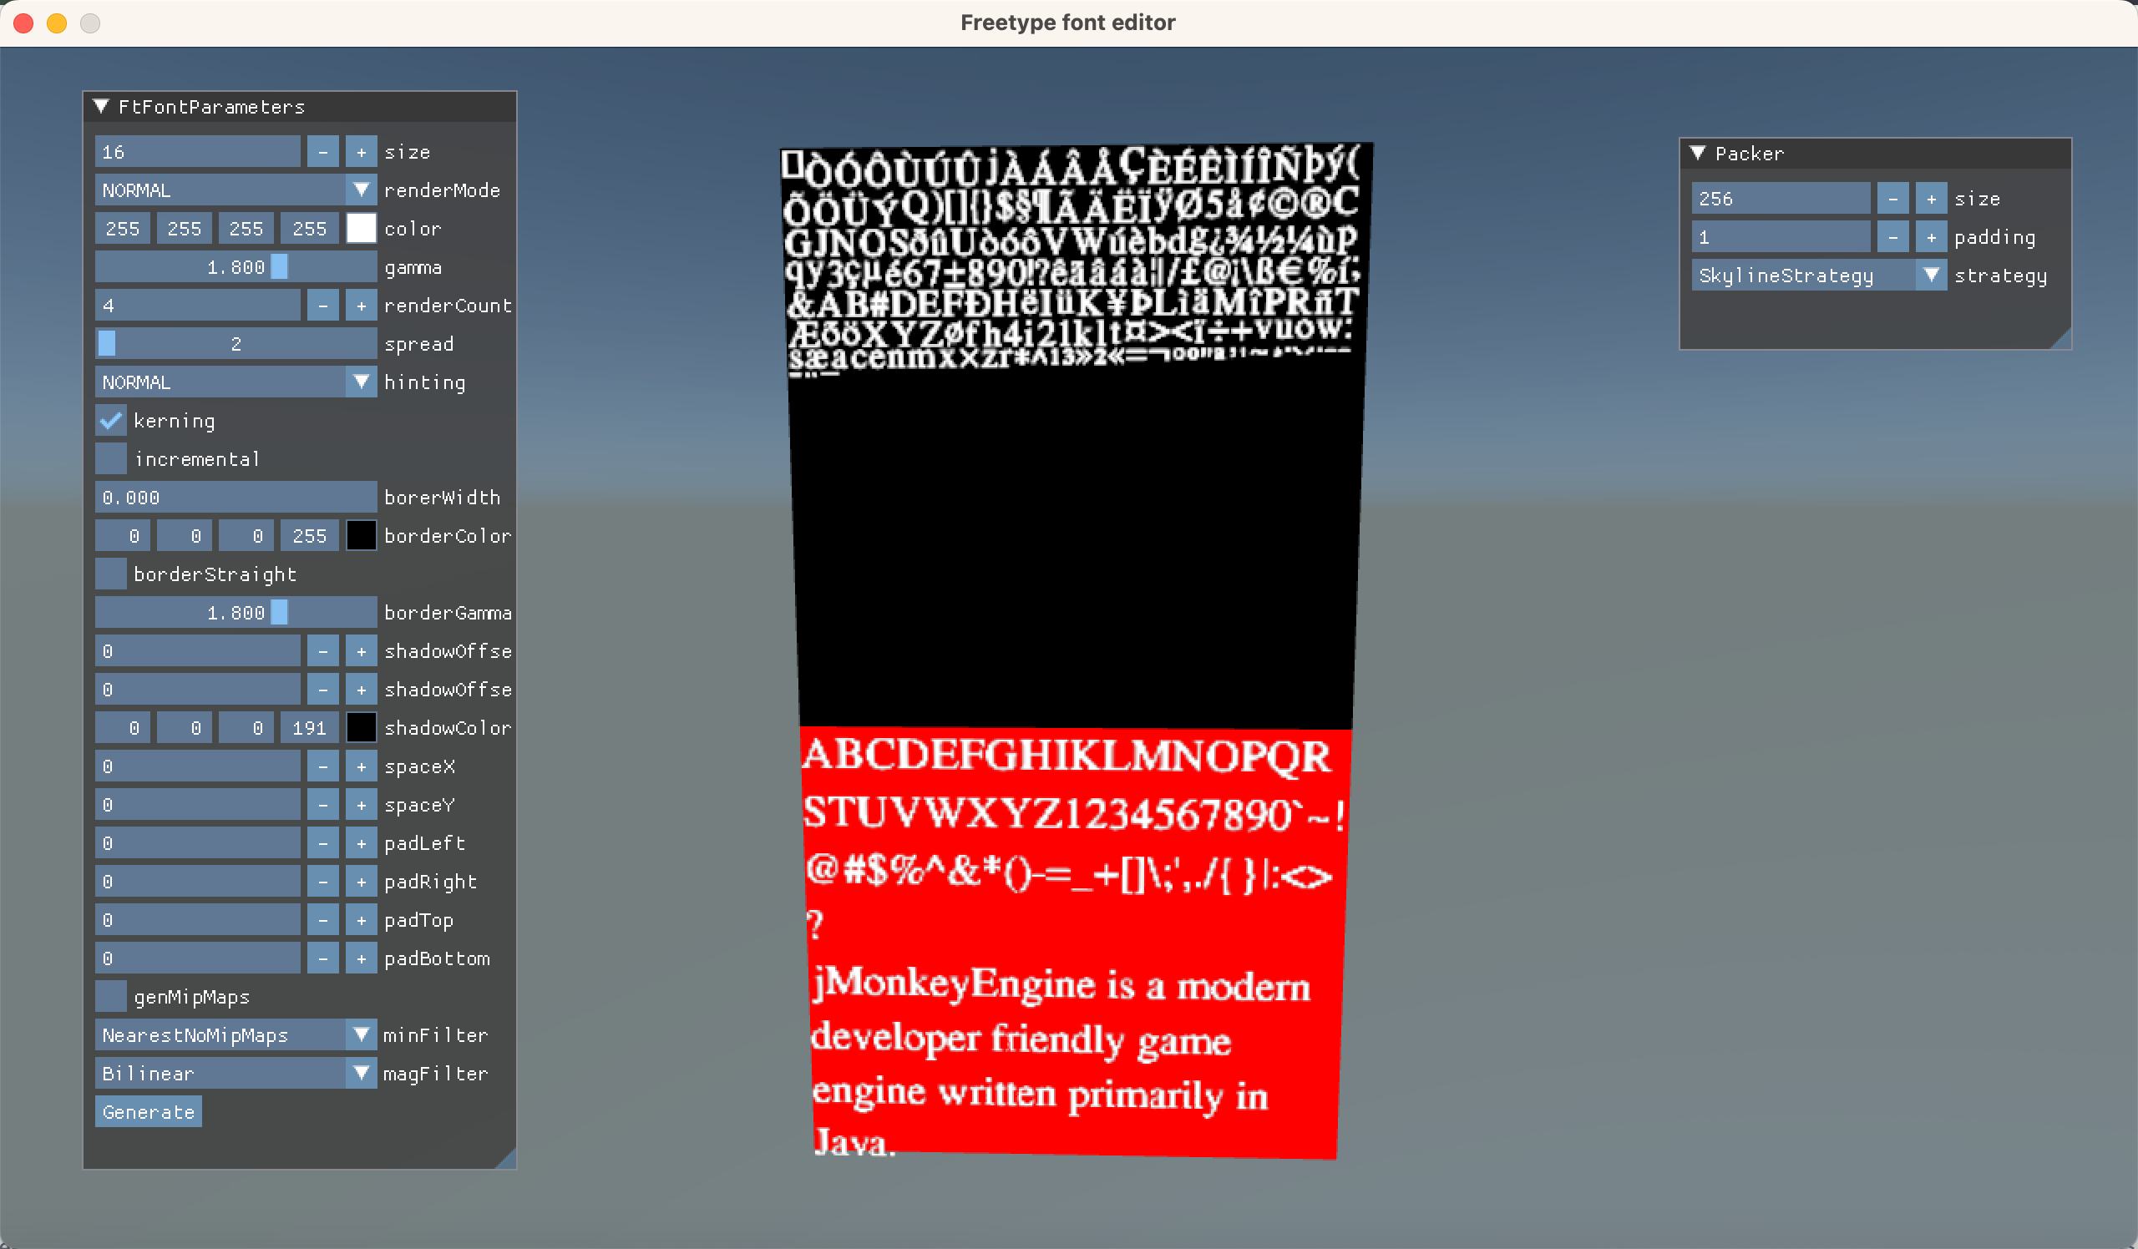Open the renderMode dropdown
This screenshot has width=2138, height=1249.
pyautogui.click(x=361, y=190)
